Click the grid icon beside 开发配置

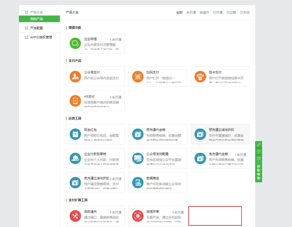[26, 28]
